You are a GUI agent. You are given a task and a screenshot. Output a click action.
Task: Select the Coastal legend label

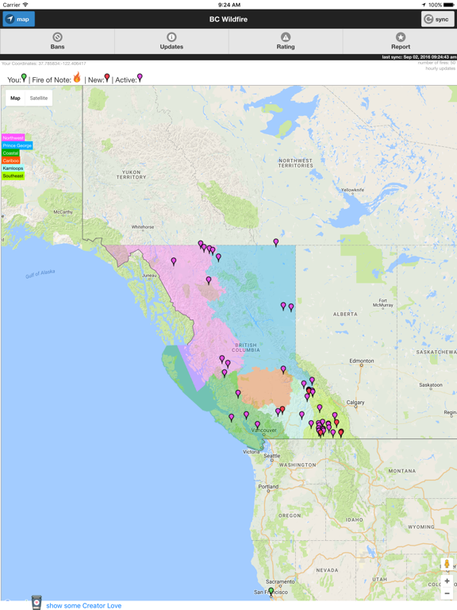[10, 153]
